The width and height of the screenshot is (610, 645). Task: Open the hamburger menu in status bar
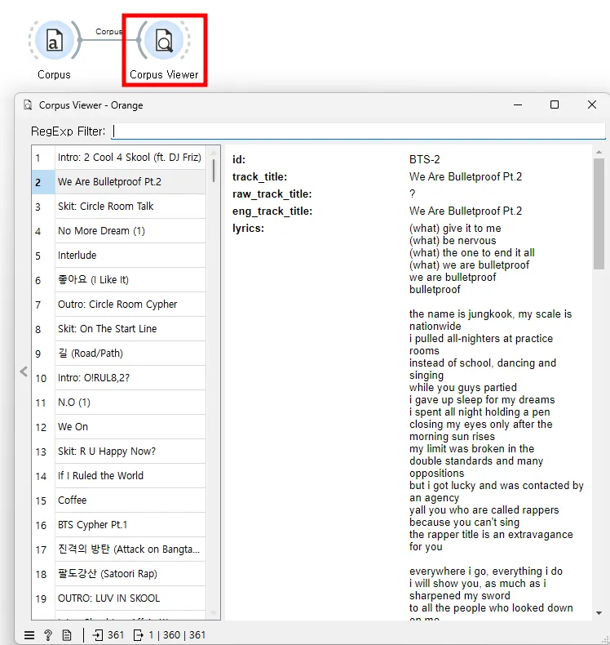coord(29,635)
